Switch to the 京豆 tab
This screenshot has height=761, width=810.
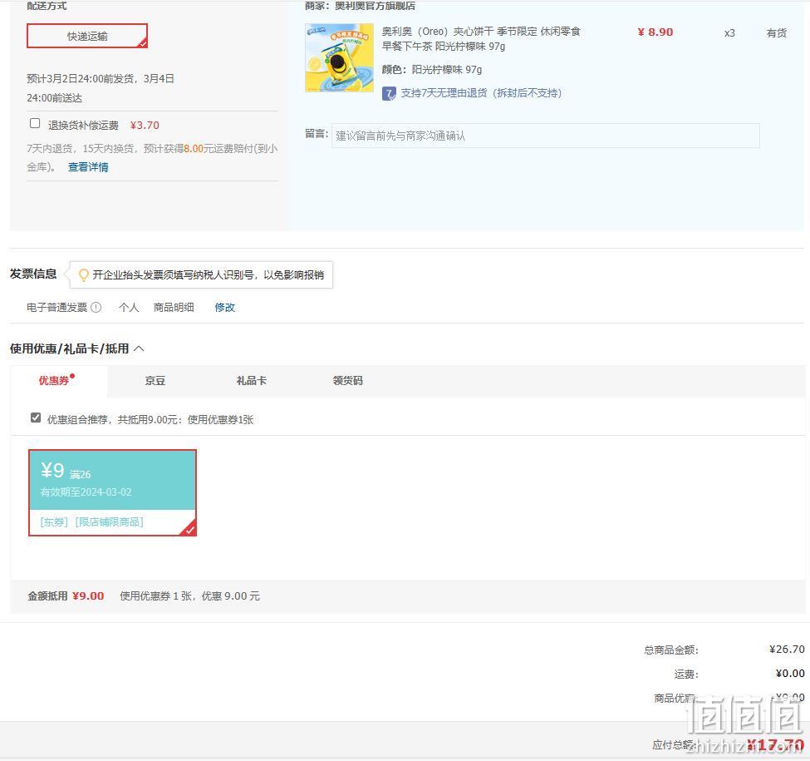[155, 381]
